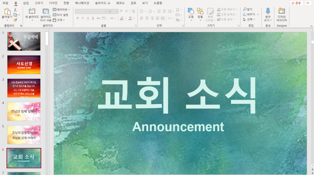
Task: Open Quick Styles (빠른 스타일)
Action: pyautogui.click(x=210, y=15)
